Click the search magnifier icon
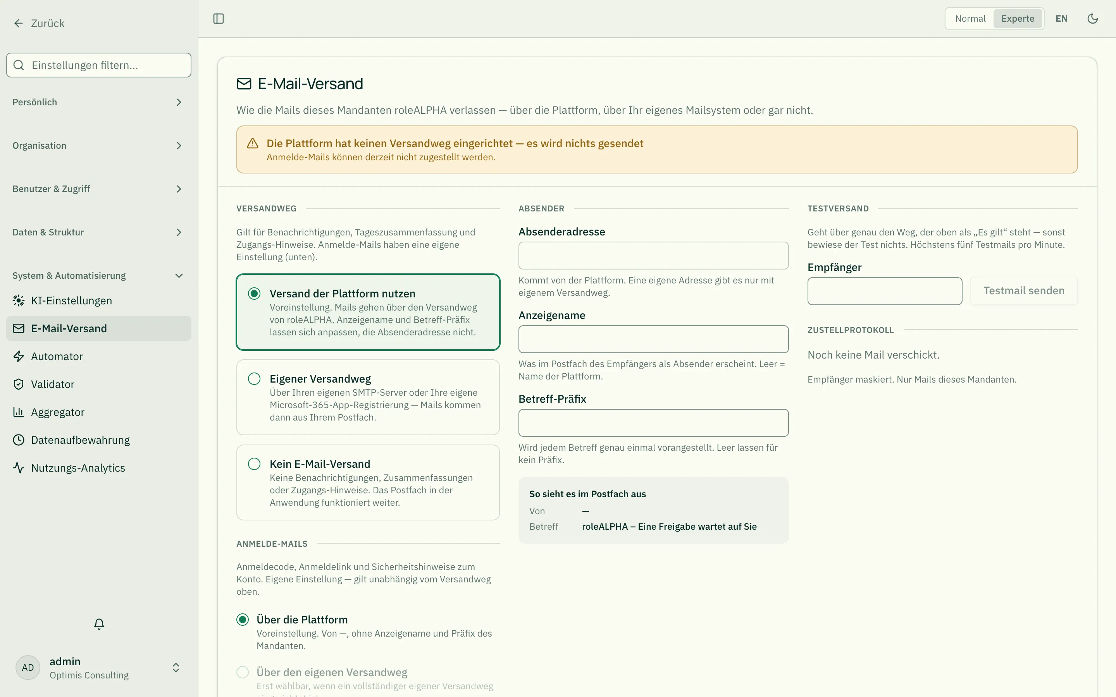 (19, 65)
